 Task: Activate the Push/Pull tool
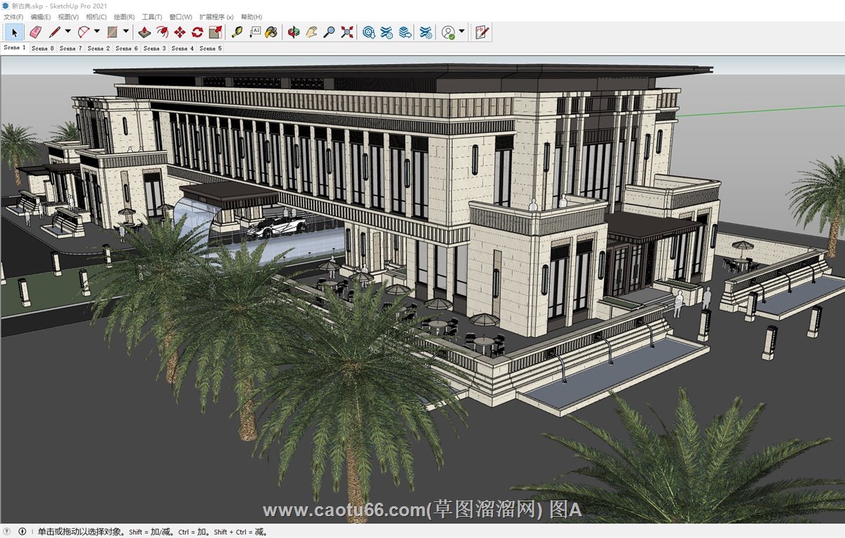tap(144, 32)
